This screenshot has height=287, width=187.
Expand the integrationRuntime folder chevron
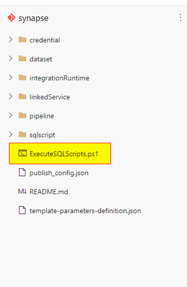point(11,78)
